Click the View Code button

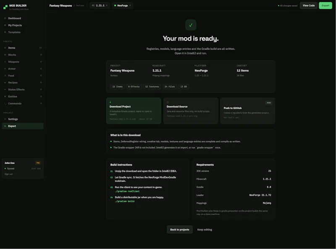[309, 5]
